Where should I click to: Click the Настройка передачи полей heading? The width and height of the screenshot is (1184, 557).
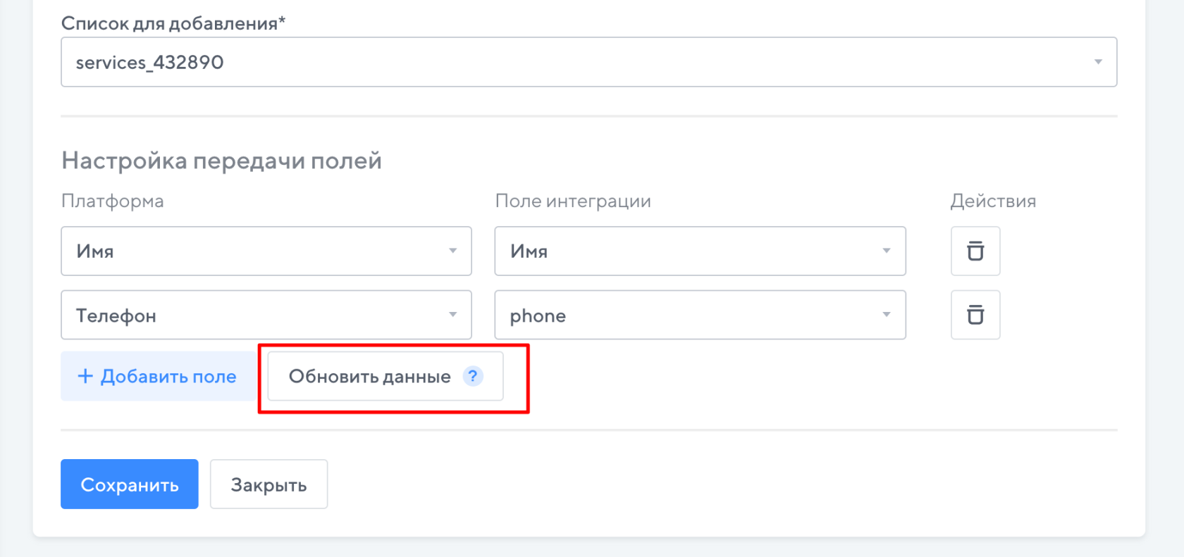[221, 161]
